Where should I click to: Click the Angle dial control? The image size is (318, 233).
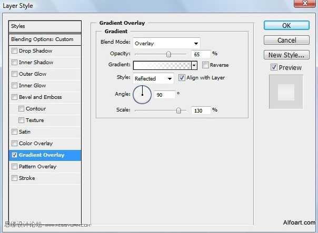[142, 95]
